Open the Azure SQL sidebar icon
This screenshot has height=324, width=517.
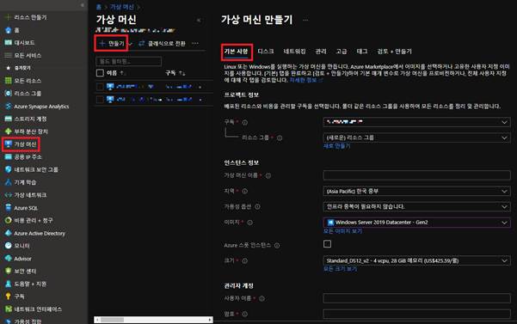point(9,207)
